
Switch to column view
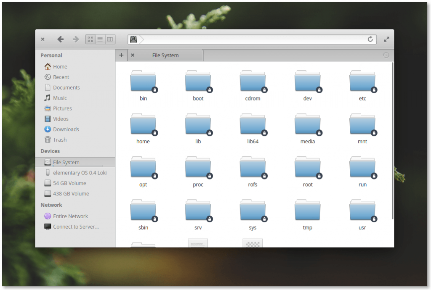110,39
